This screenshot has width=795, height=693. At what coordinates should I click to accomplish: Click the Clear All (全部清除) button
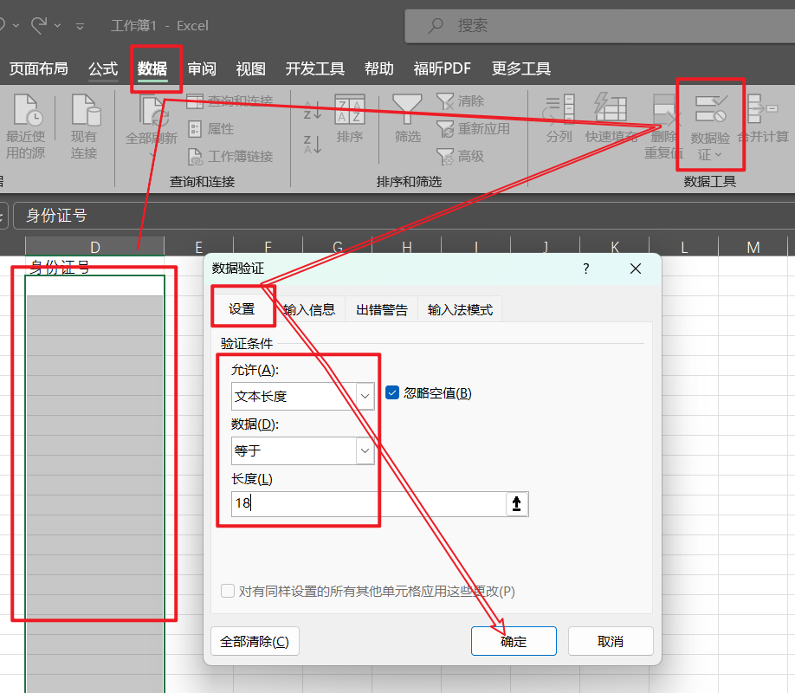pos(255,641)
